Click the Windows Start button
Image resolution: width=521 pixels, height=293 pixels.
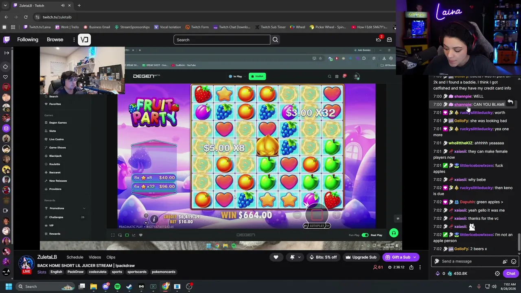point(9,286)
